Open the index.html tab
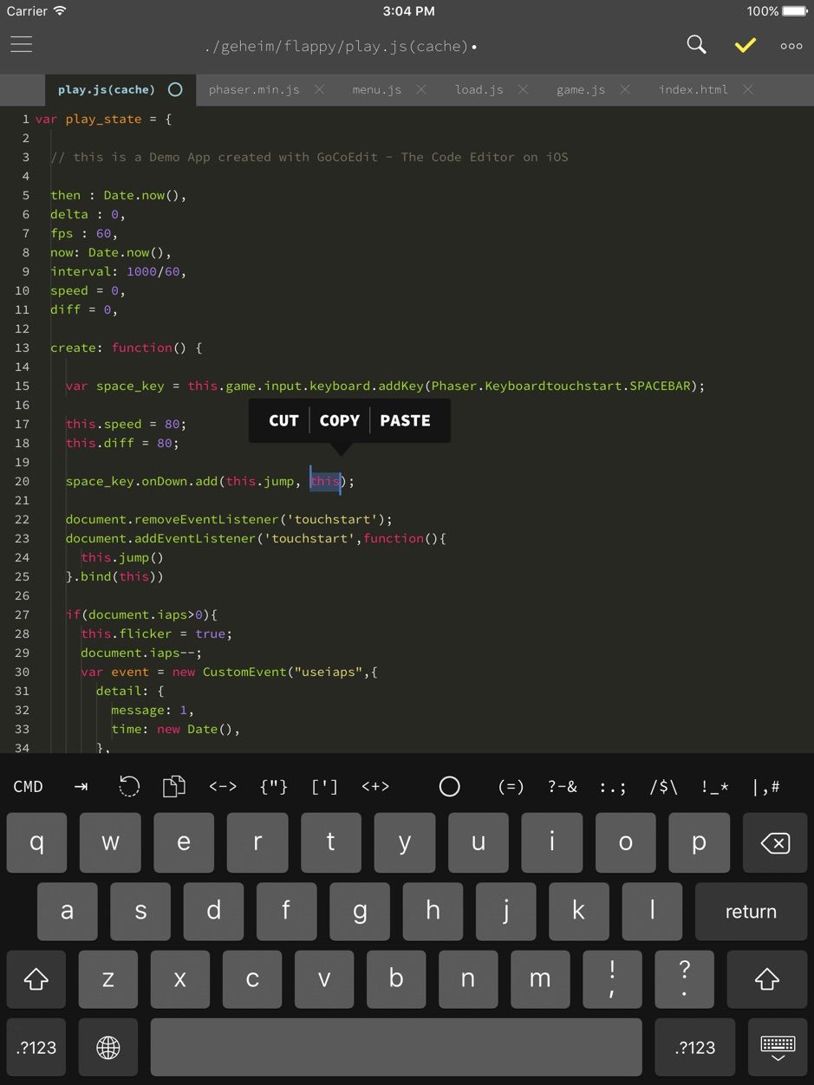Screen dimensions: 814x1085 pos(694,89)
